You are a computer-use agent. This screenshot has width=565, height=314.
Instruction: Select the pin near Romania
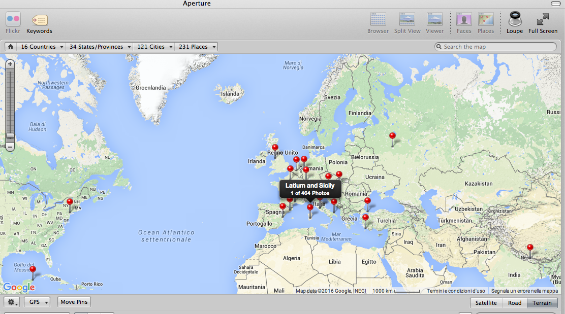367,201
